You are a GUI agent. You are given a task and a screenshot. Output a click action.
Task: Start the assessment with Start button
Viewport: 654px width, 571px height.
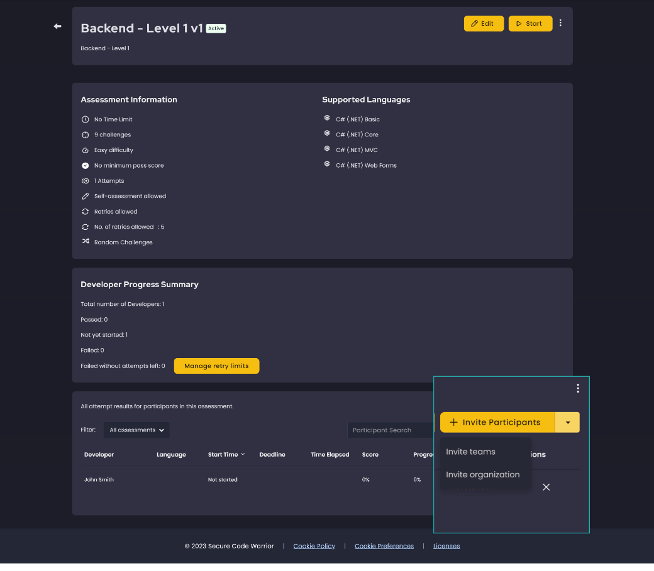[530, 24]
